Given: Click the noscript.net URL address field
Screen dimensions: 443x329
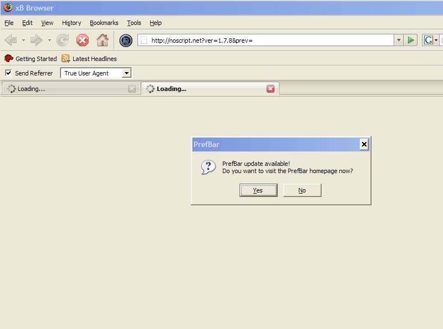Looking at the screenshot, I should click(x=266, y=41).
